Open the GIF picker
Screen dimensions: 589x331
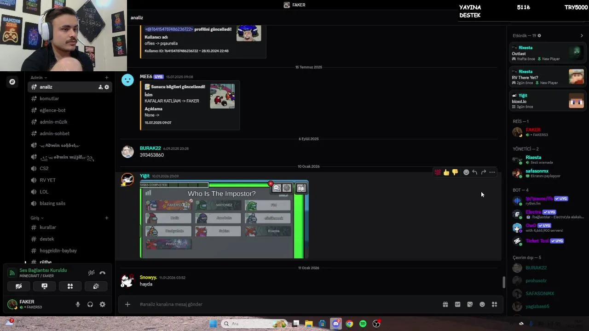coord(457,304)
